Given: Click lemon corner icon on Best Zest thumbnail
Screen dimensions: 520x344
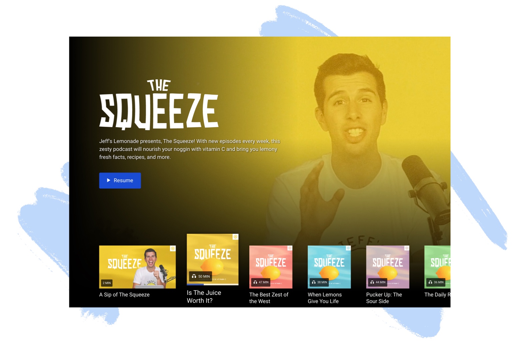Looking at the screenshot, I should [x=290, y=248].
